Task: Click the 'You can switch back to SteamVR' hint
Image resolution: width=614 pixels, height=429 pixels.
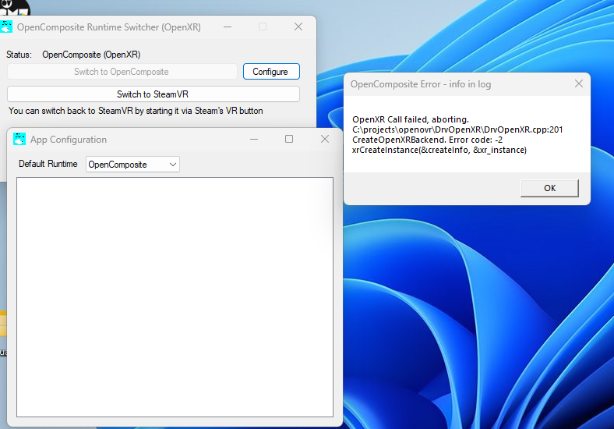Action: tap(136, 111)
